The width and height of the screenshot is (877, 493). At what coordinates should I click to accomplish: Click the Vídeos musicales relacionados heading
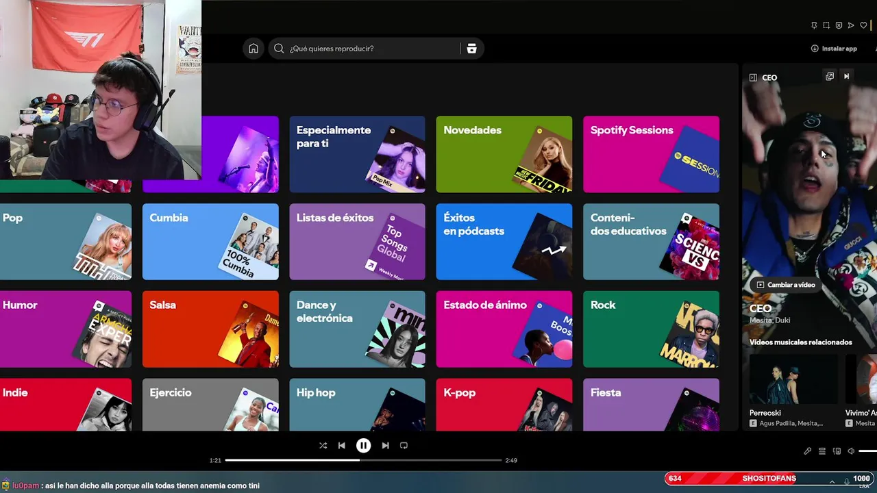(801, 342)
